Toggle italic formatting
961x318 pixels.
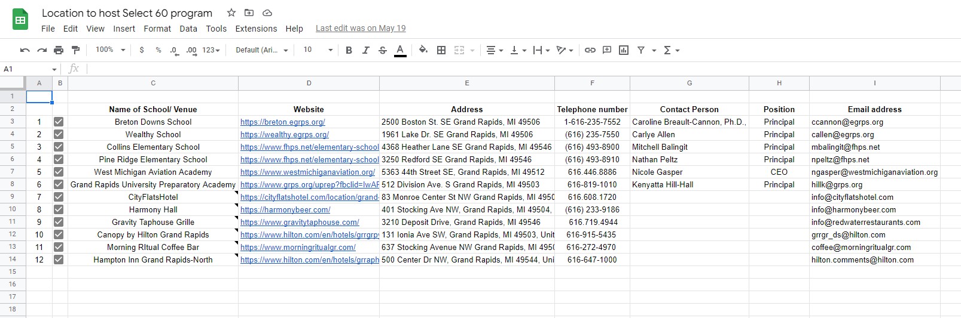pos(365,50)
